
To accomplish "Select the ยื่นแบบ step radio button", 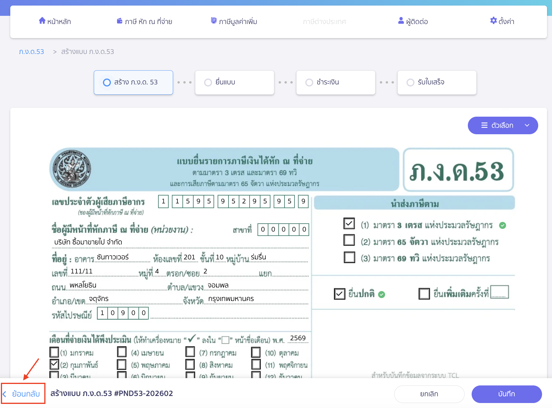I will point(208,82).
